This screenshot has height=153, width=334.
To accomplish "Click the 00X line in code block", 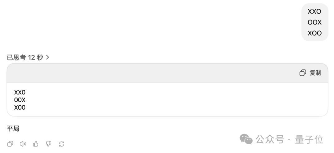I will point(20,100).
